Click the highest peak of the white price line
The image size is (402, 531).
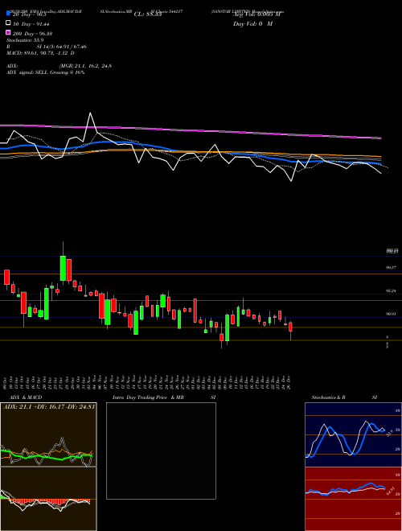click(90, 113)
